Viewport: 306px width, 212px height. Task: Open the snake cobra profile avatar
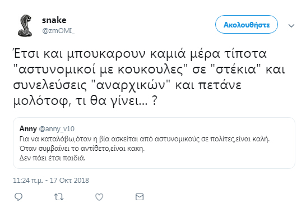click(25, 25)
